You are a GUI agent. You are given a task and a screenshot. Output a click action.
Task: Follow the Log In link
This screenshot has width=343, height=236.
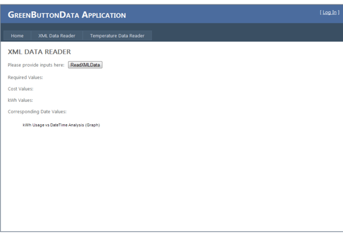330,12
